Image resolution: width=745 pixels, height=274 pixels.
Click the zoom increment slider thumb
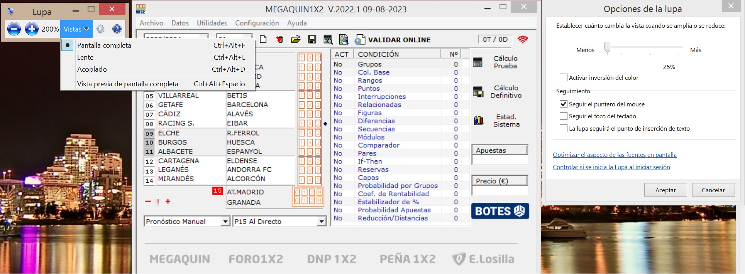pyautogui.click(x=607, y=47)
